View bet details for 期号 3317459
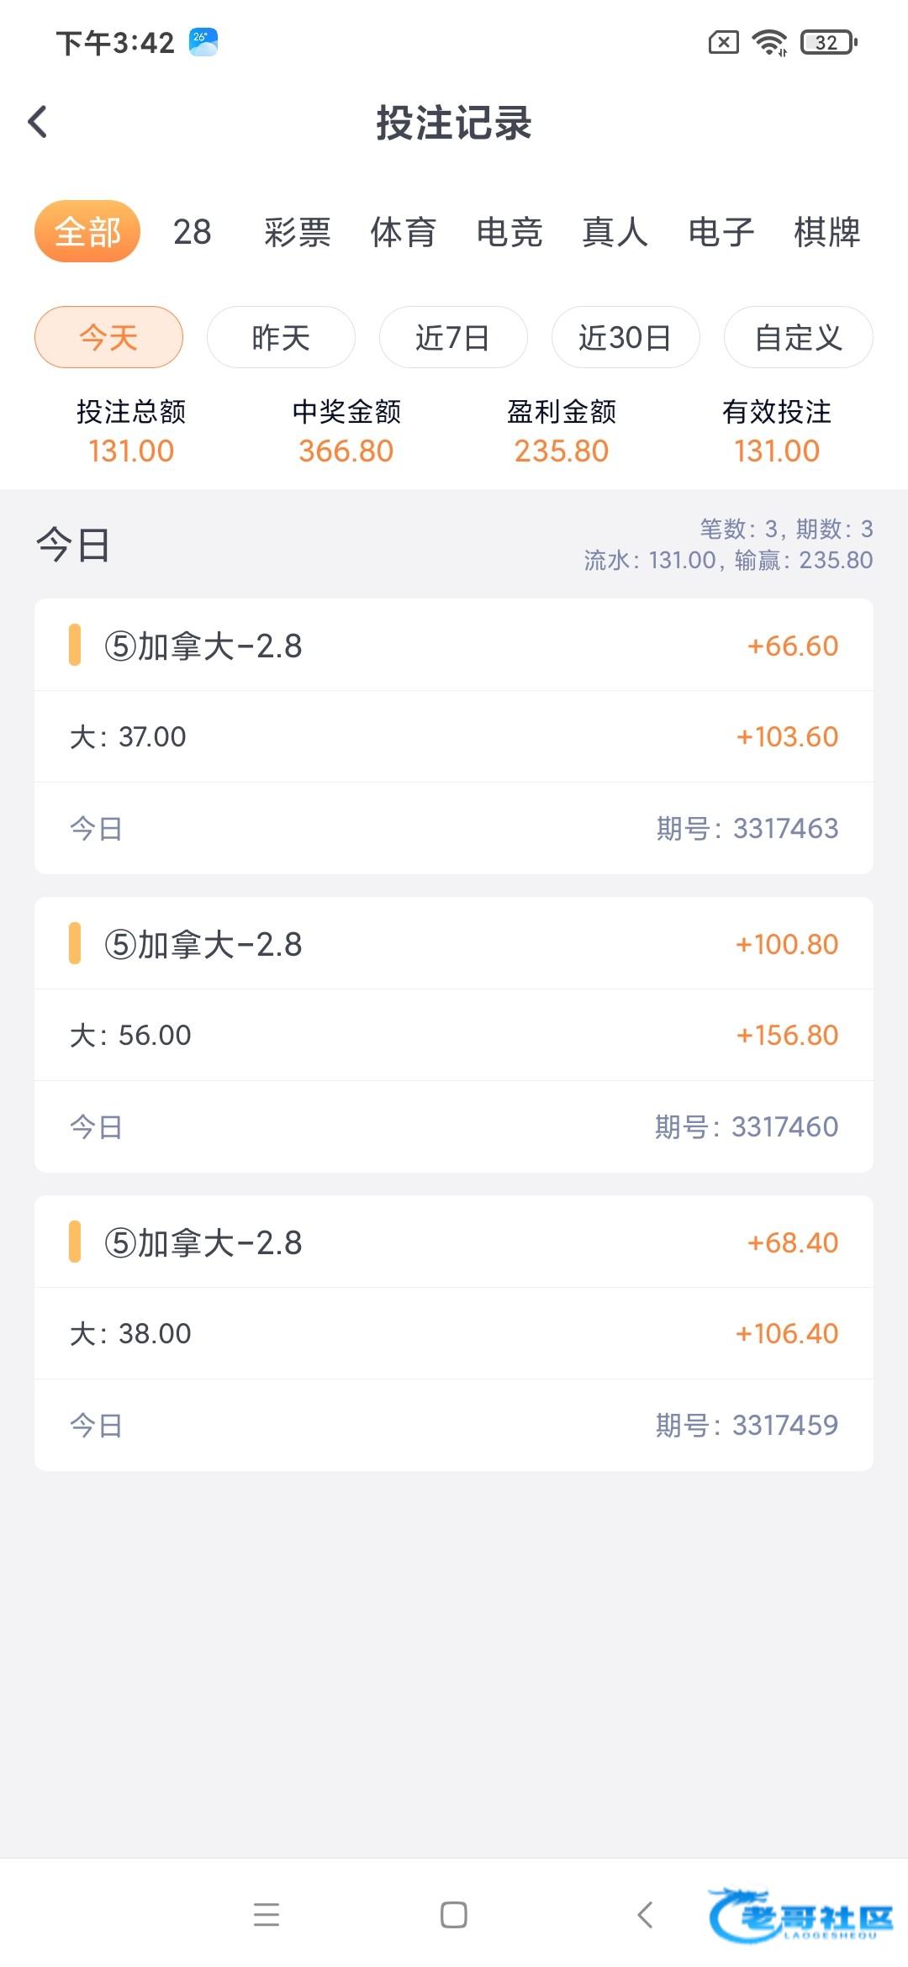This screenshot has height=1967, width=908. [x=454, y=1333]
